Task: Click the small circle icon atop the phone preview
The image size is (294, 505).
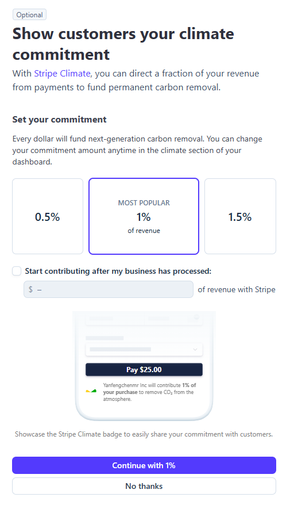Action: 196,317
